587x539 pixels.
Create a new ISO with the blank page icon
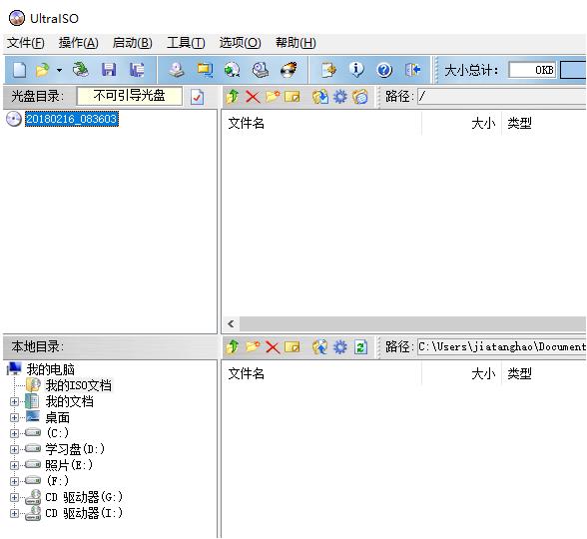[x=20, y=70]
